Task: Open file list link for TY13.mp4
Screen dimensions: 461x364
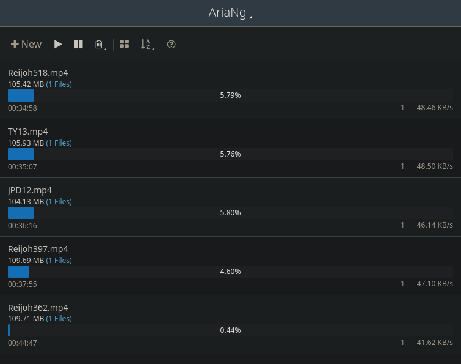Action: [x=59, y=143]
